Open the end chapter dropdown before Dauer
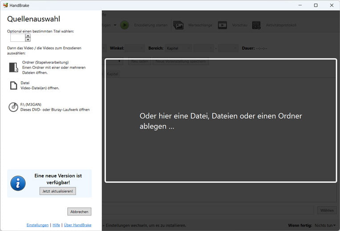340x231 pixels. 228,48
